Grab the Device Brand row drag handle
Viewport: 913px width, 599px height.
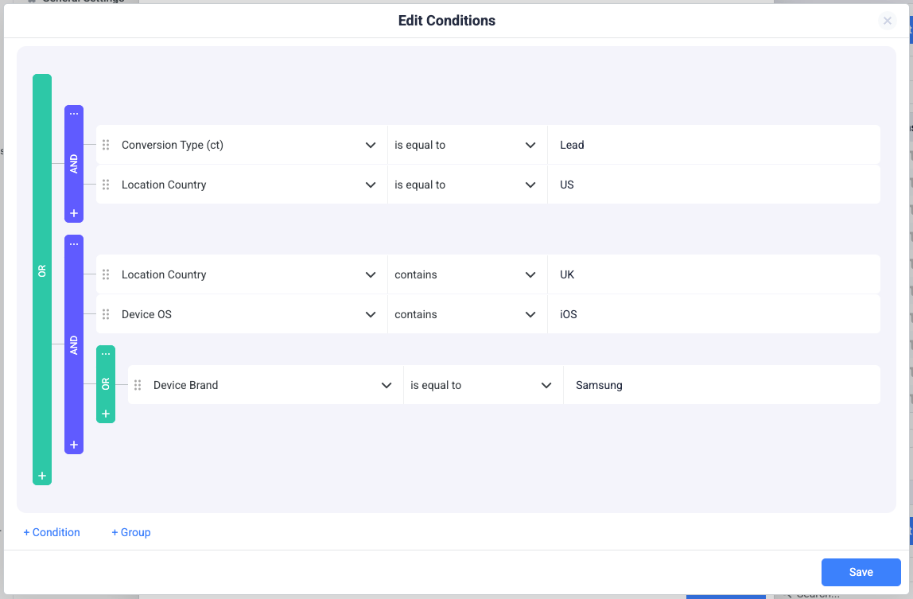tap(138, 385)
